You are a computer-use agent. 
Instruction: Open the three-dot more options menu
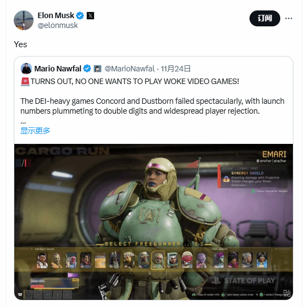tap(289, 19)
